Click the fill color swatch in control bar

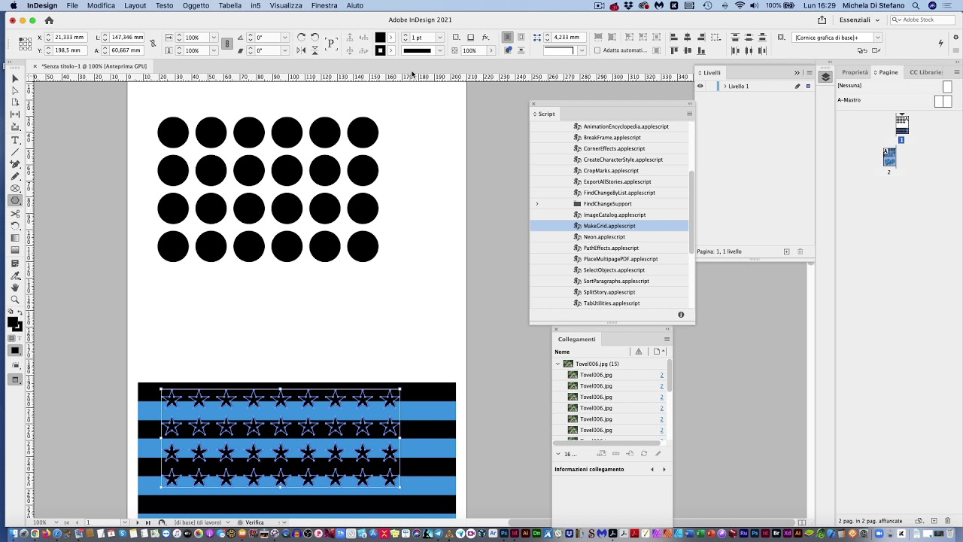point(380,37)
